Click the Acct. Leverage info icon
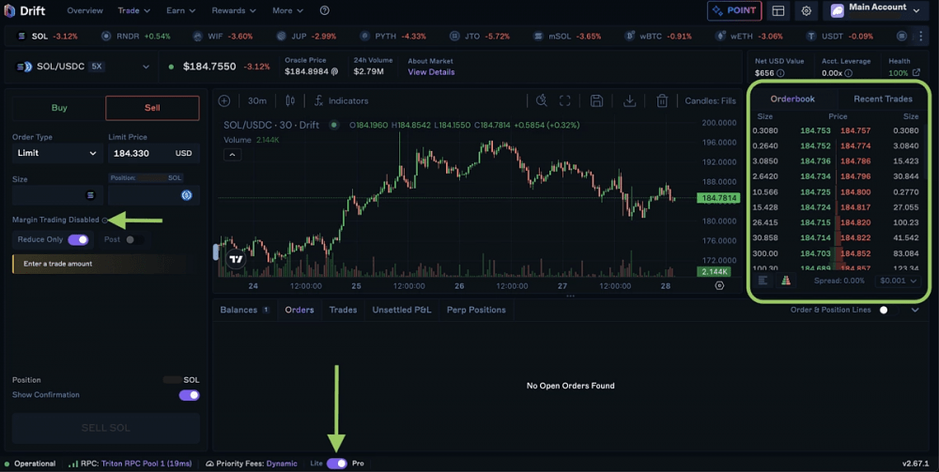The image size is (939, 472). (848, 73)
